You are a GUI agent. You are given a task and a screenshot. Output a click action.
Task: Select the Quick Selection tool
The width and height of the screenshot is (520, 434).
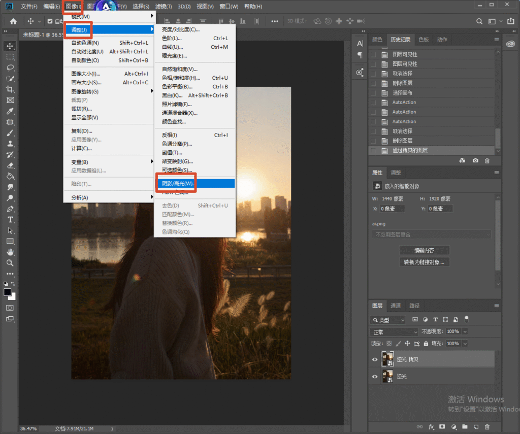10,79
